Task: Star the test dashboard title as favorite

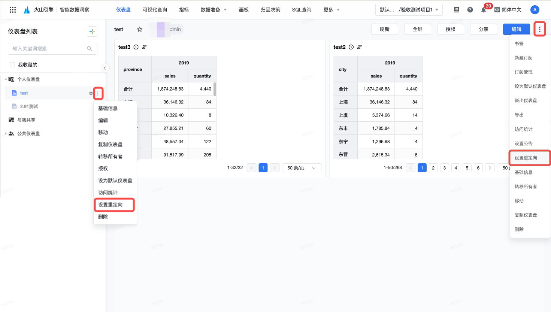Action: point(140,29)
